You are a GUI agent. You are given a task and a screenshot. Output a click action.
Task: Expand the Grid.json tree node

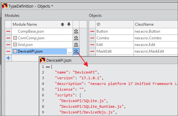pos(15,45)
